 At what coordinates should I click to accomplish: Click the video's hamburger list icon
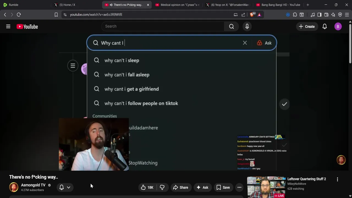pos(73,66)
